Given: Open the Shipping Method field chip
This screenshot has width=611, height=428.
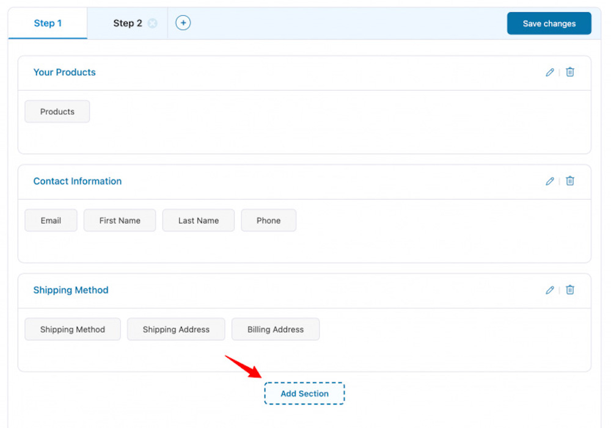Looking at the screenshot, I should point(73,330).
